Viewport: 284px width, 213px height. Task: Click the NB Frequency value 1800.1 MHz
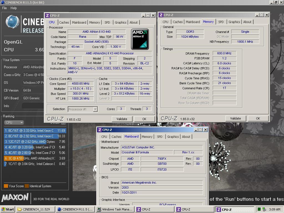[245, 42]
